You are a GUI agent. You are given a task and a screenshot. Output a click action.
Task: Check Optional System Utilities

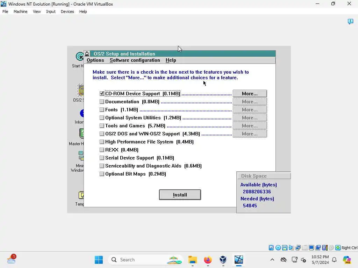(x=102, y=118)
